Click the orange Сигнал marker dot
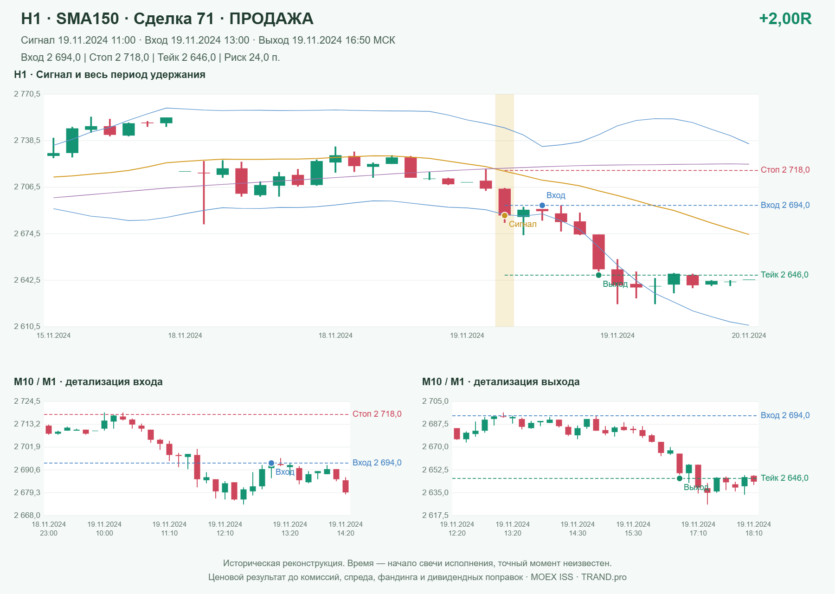835x594 pixels. pyautogui.click(x=505, y=215)
